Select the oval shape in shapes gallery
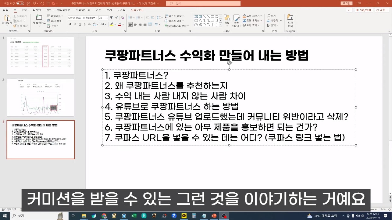The height and width of the screenshot is (220, 392). pos(217,16)
